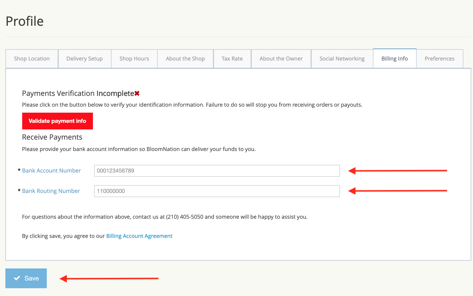
Task: Click the Validate payment info button
Action: pos(58,121)
